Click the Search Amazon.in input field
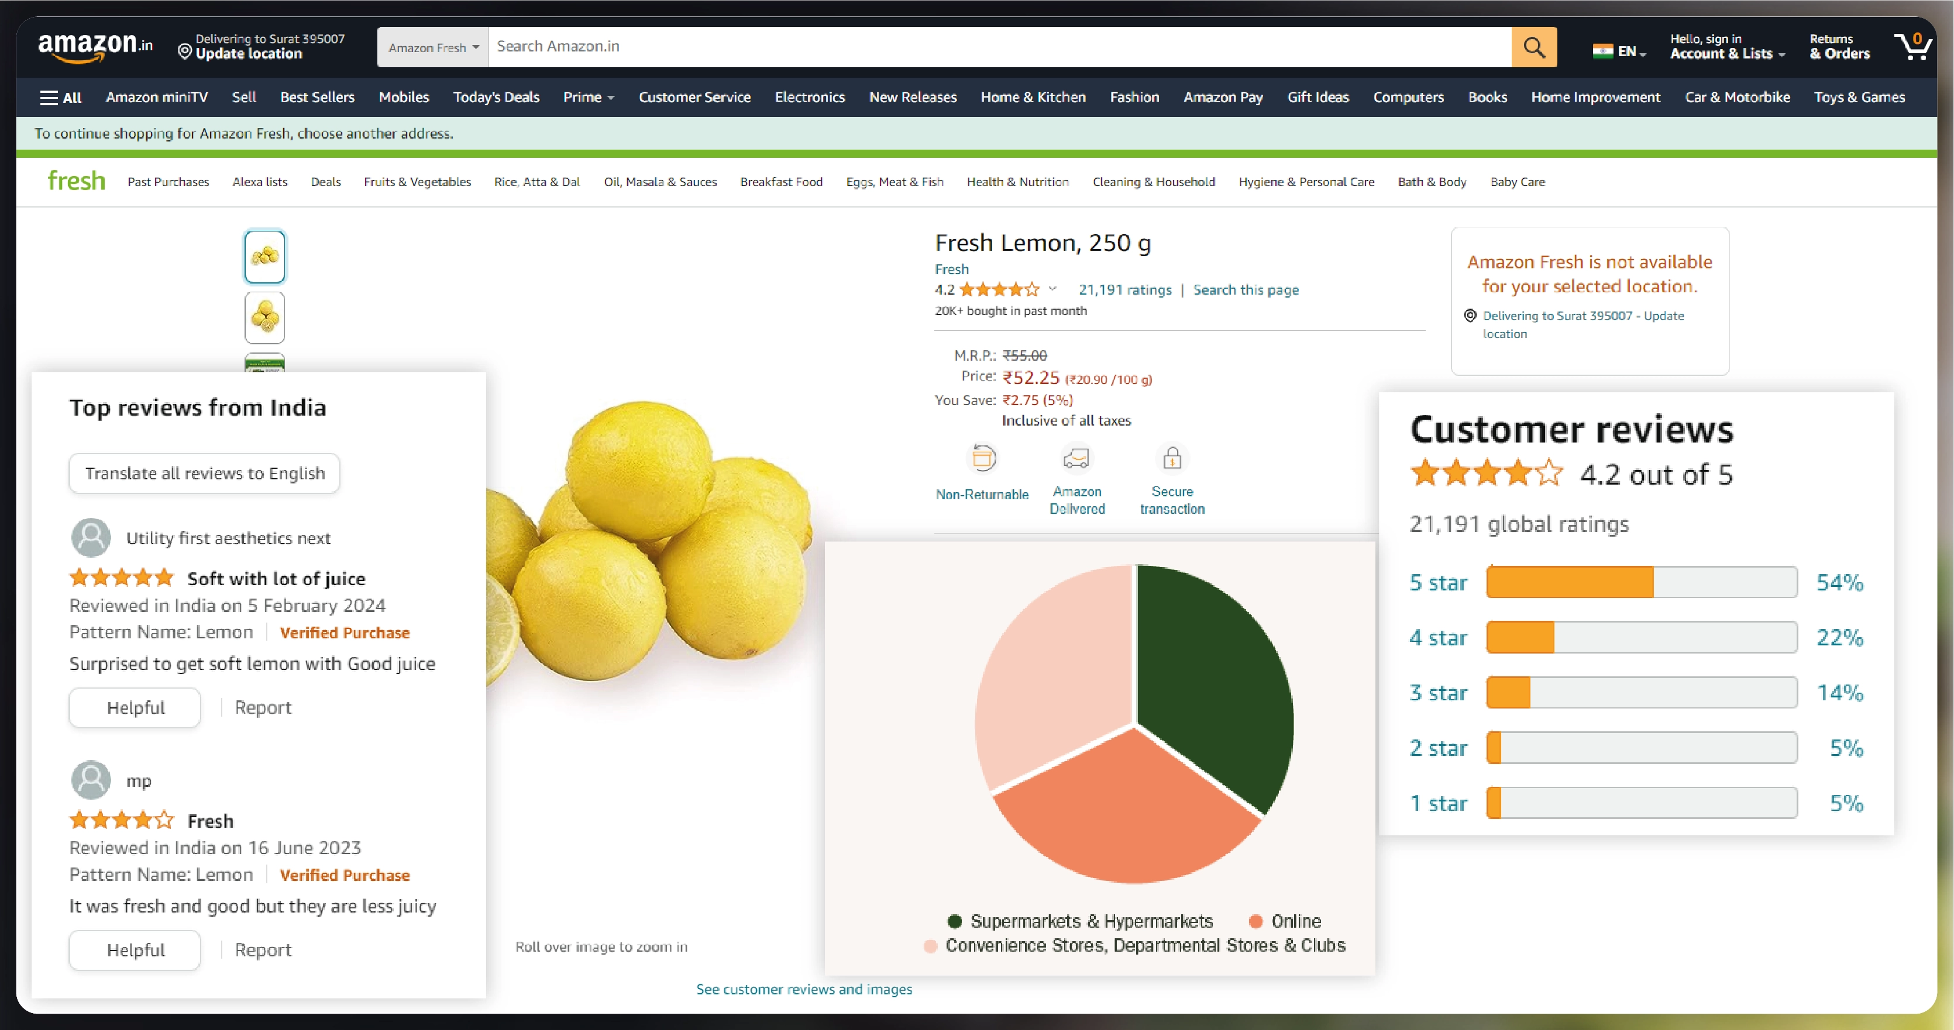The width and height of the screenshot is (1954, 1030). (1000, 47)
